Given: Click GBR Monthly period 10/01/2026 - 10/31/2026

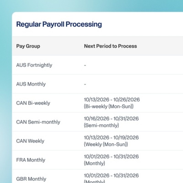Looking at the screenshot, I should (x=111, y=176).
